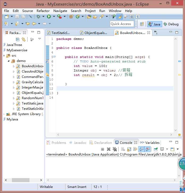Close the BoxAndUnbox editor tab

[149, 33]
